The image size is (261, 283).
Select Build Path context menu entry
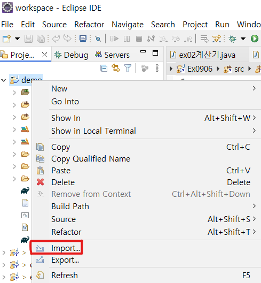pyautogui.click(x=70, y=206)
